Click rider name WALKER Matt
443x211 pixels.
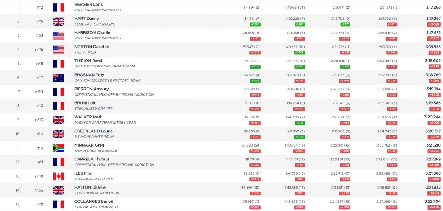(x=88, y=117)
